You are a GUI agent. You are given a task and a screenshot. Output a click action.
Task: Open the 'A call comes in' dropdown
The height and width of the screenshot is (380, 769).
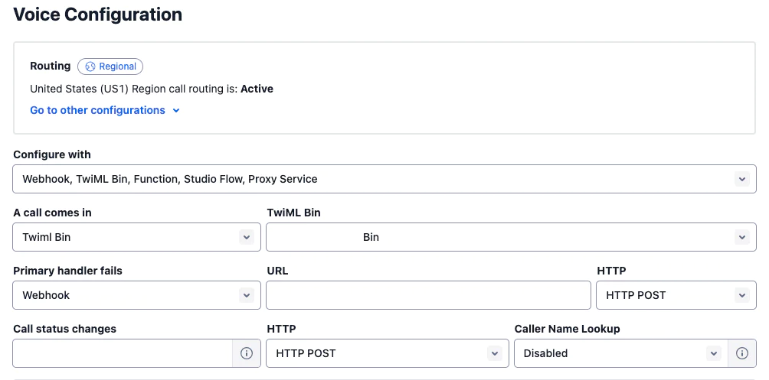(x=136, y=237)
